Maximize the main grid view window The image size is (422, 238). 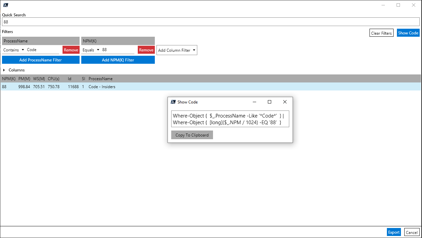point(398,5)
